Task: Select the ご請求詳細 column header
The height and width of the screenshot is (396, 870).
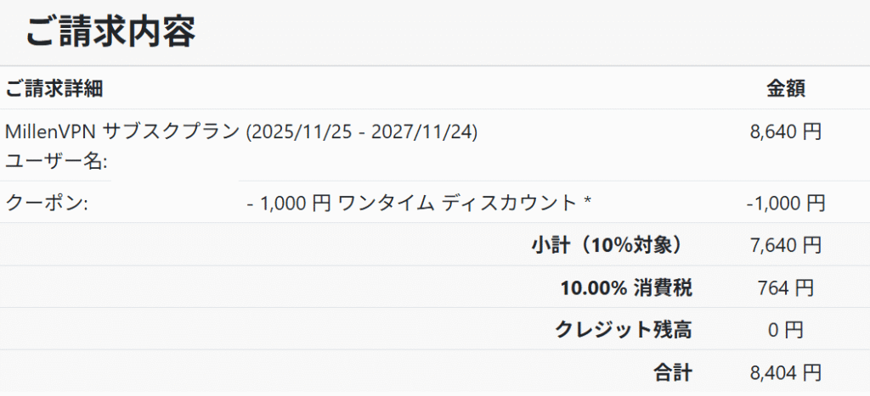Action: point(54,88)
